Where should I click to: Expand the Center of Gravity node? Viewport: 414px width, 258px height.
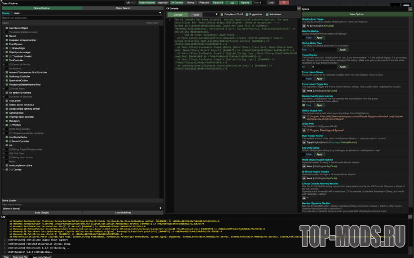(3, 64)
